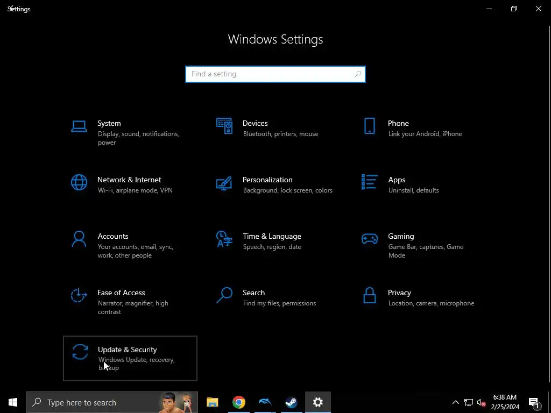This screenshot has width=551, height=413.
Task: Go to Time & Language title
Action: point(272,237)
